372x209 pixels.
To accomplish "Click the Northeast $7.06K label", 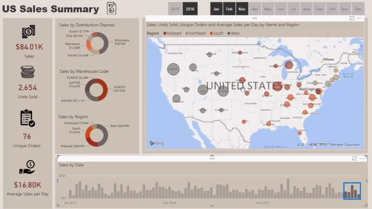I will point(76,123).
